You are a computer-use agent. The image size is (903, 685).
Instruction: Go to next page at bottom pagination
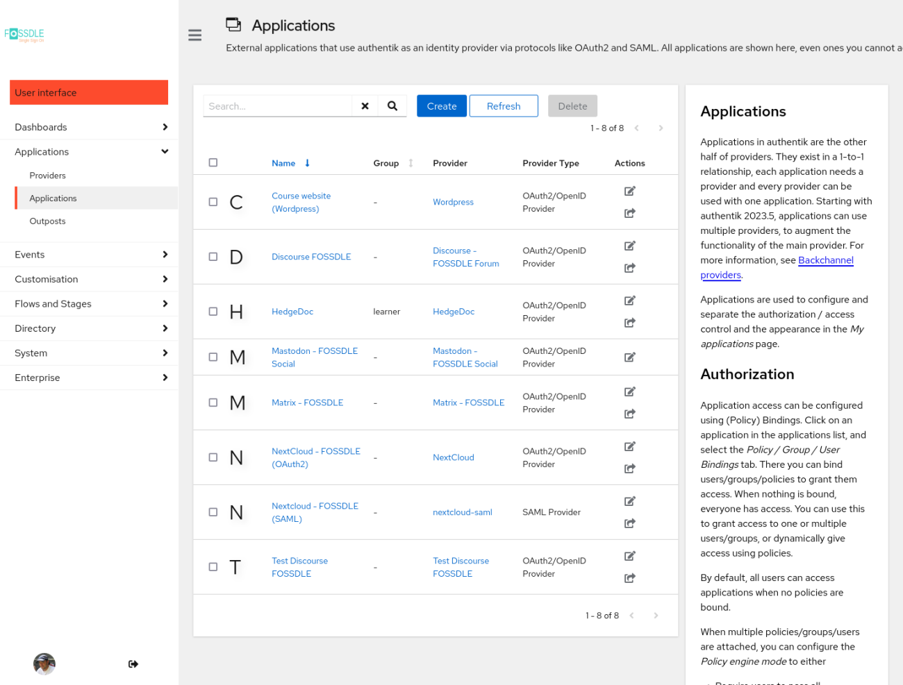point(656,616)
